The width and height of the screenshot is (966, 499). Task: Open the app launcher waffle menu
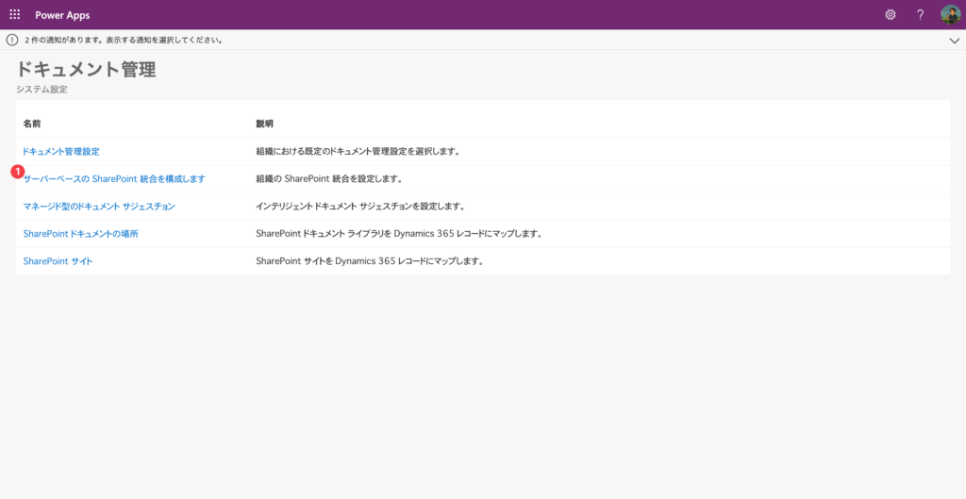tap(15, 15)
